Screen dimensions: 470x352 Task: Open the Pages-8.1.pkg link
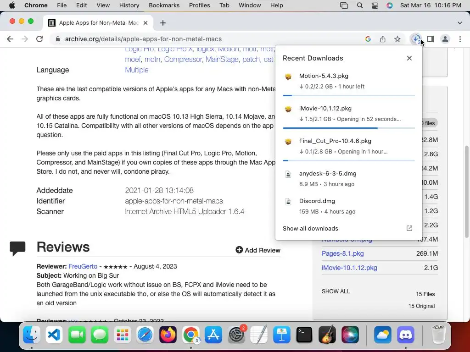tap(342, 253)
